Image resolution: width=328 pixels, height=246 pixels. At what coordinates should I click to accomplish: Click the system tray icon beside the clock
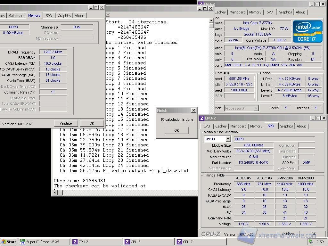(x=310, y=242)
